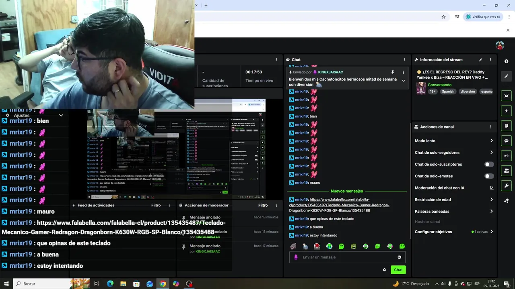The image size is (515, 289).
Task: Toggle Chat de solo-suscriptores switch
Action: 489,164
